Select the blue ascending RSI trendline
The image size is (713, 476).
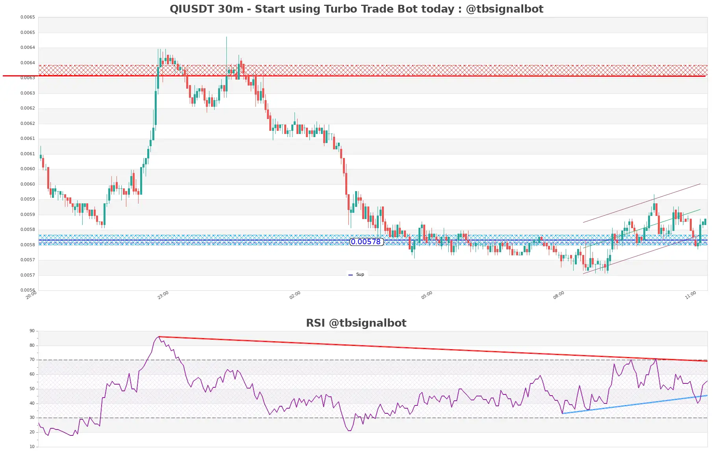tap(635, 404)
